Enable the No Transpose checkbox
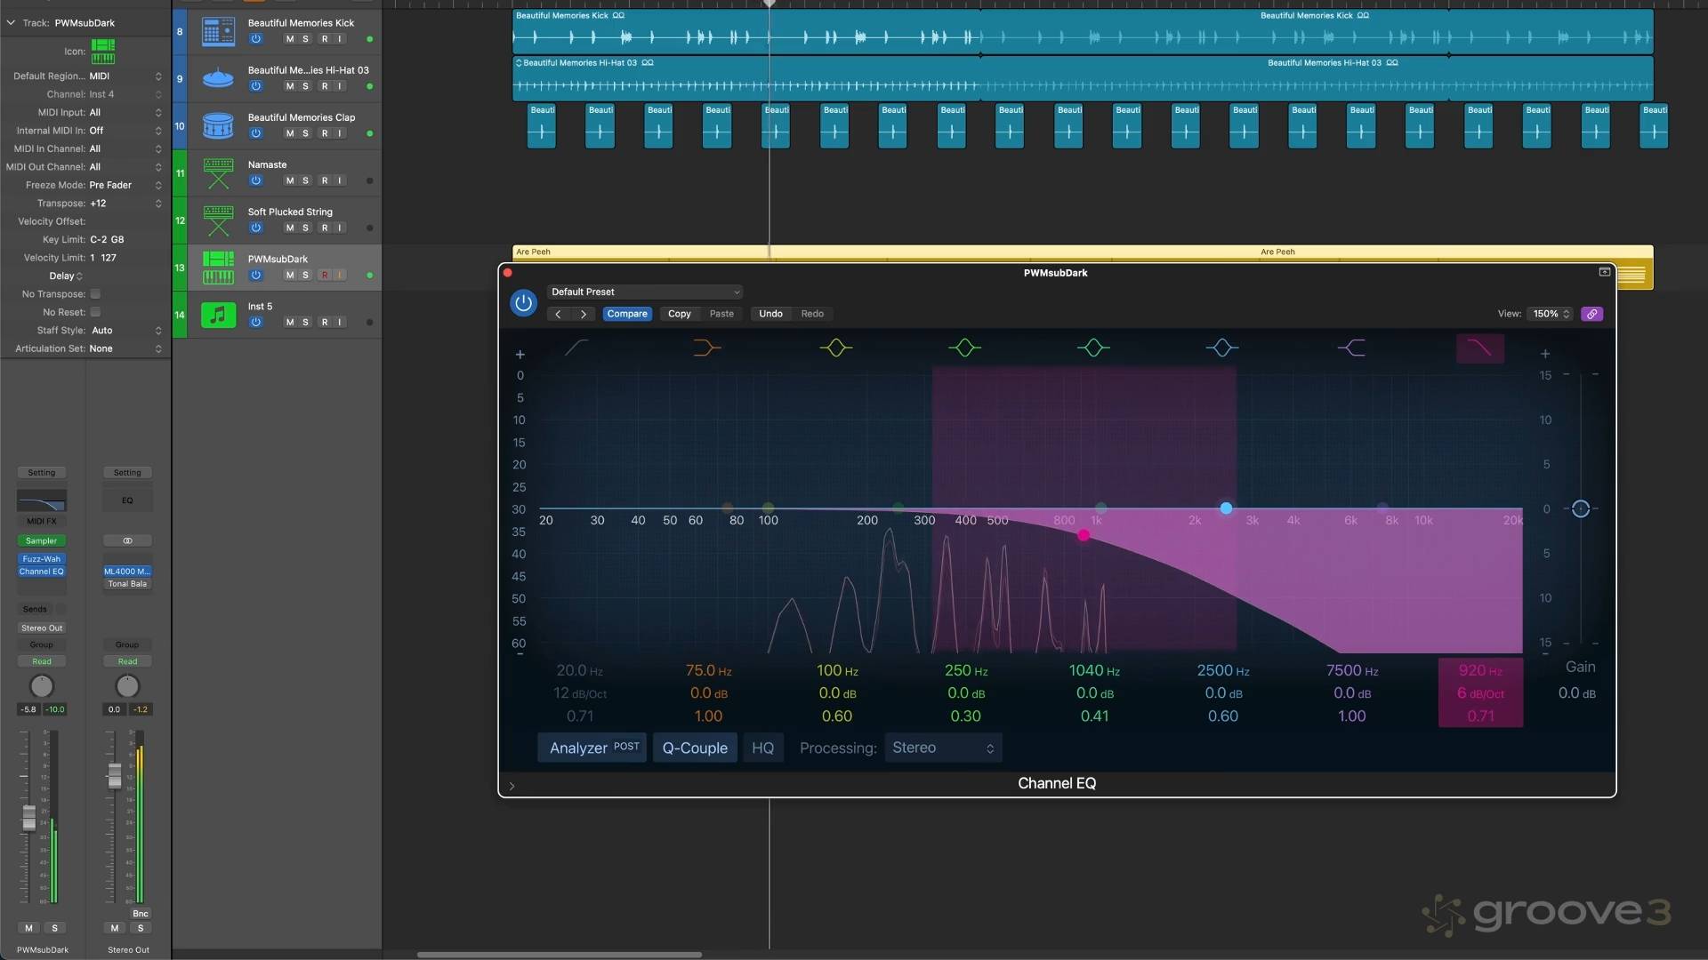Viewport: 1708px width, 960px height. [x=95, y=294]
